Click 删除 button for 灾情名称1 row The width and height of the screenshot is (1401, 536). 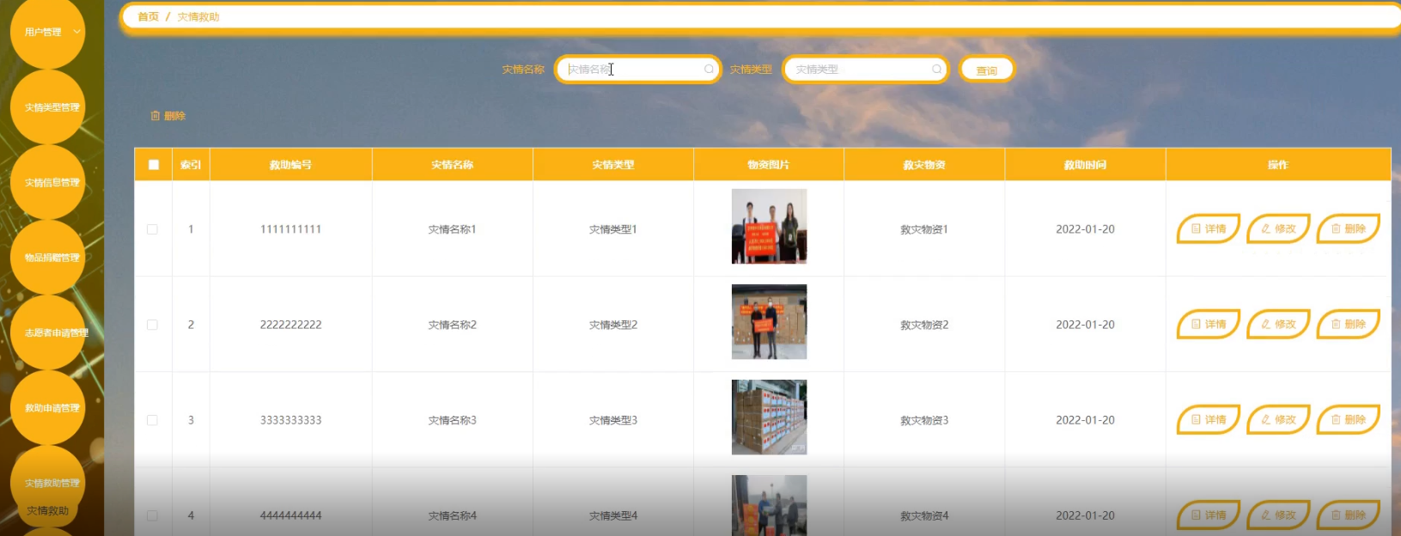[1348, 229]
